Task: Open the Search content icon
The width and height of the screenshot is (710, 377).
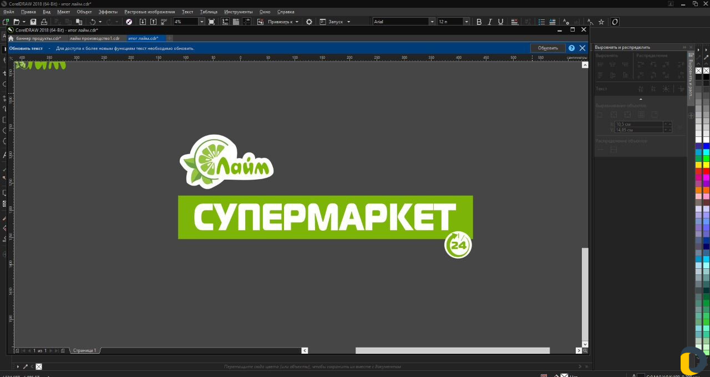Action: pos(129,22)
